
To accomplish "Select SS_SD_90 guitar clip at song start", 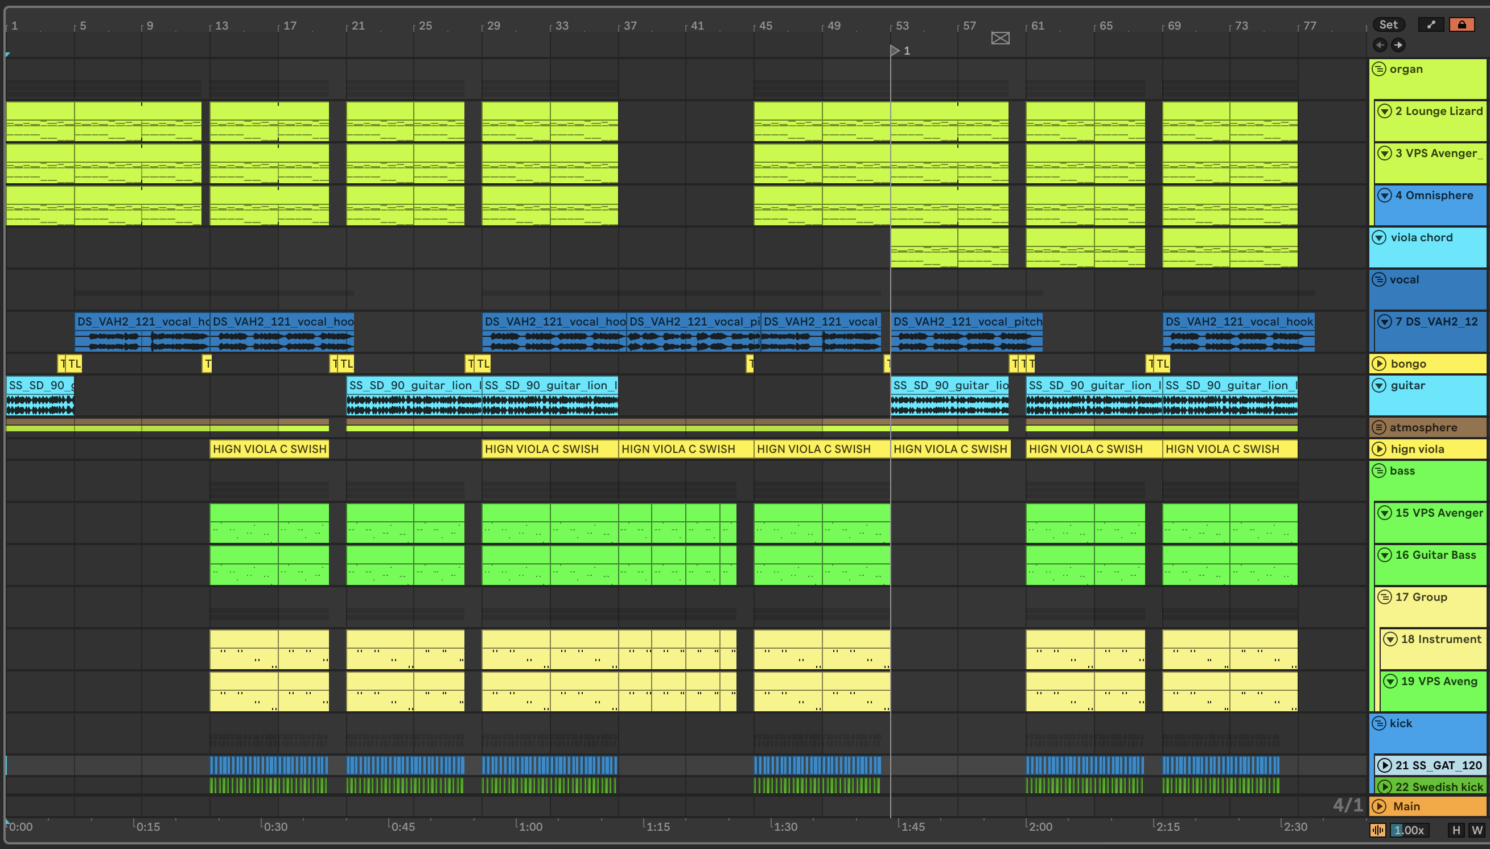I will [40, 395].
